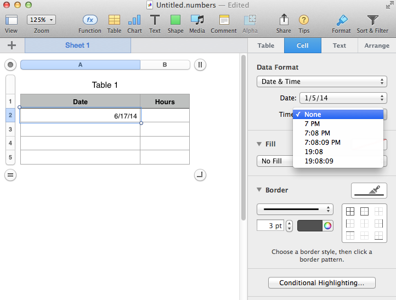Open the Data Format dropdown
The height and width of the screenshot is (300, 396).
click(x=322, y=82)
